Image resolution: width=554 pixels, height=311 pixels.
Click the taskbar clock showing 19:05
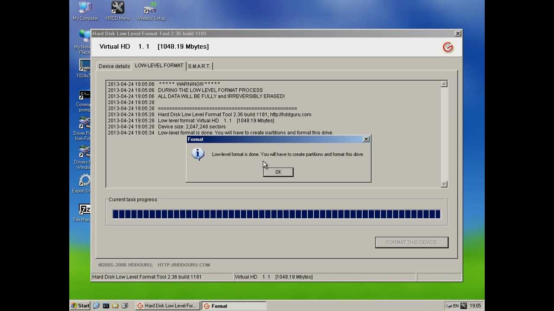(x=475, y=306)
